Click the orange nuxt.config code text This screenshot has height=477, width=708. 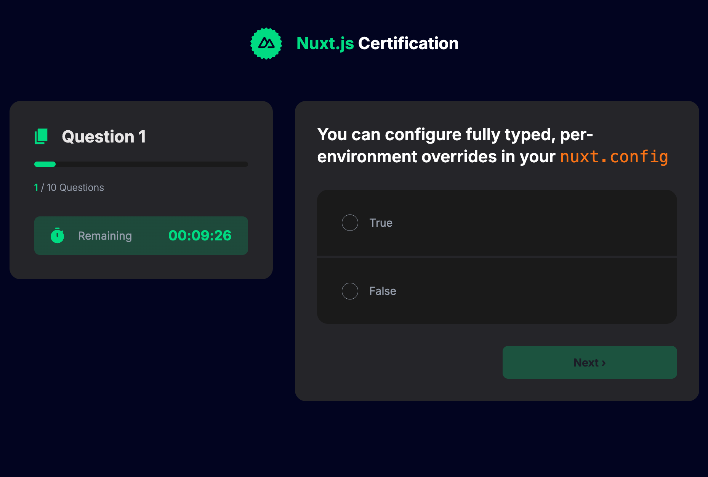[614, 157]
